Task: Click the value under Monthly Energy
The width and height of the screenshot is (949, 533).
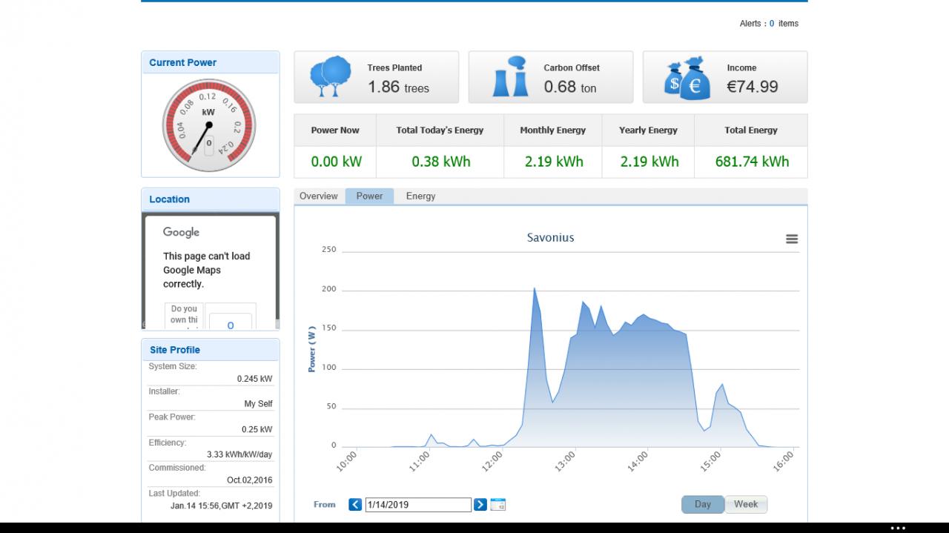Action: click(554, 162)
